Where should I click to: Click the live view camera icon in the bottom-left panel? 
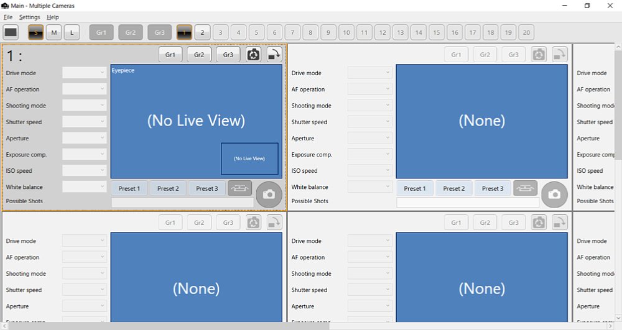click(x=254, y=222)
